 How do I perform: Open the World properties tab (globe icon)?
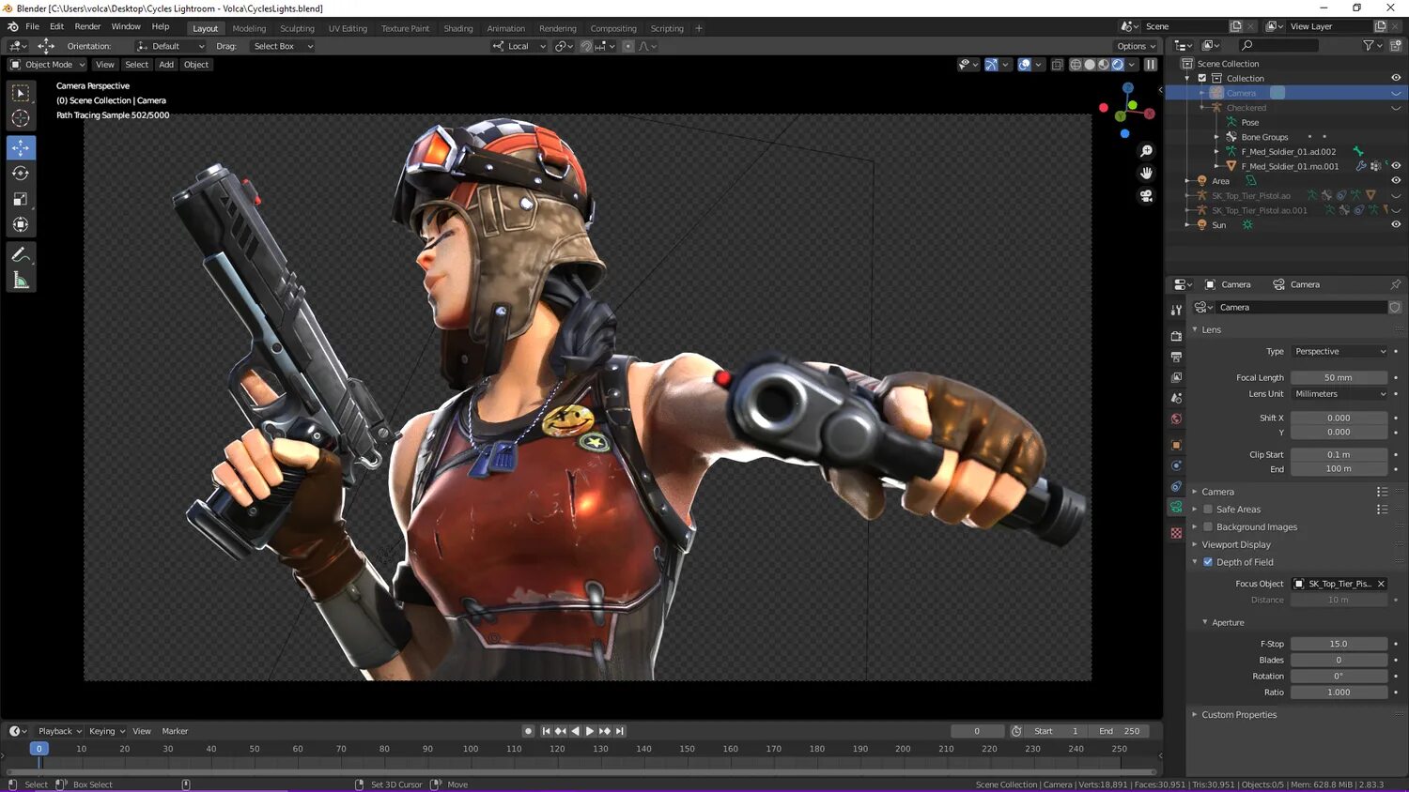(x=1176, y=419)
